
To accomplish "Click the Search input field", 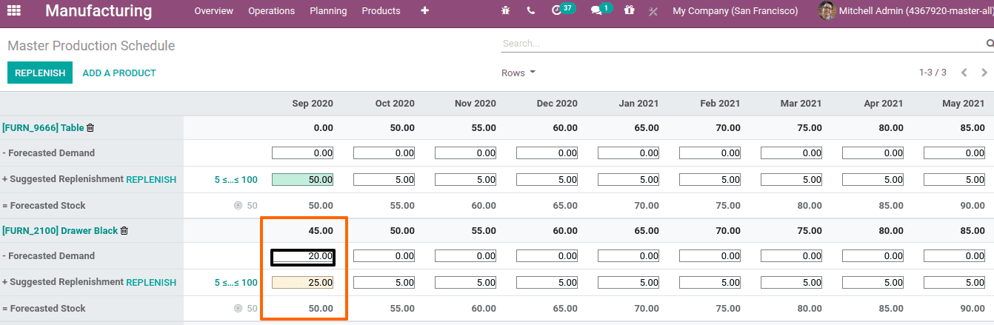I will click(x=741, y=44).
